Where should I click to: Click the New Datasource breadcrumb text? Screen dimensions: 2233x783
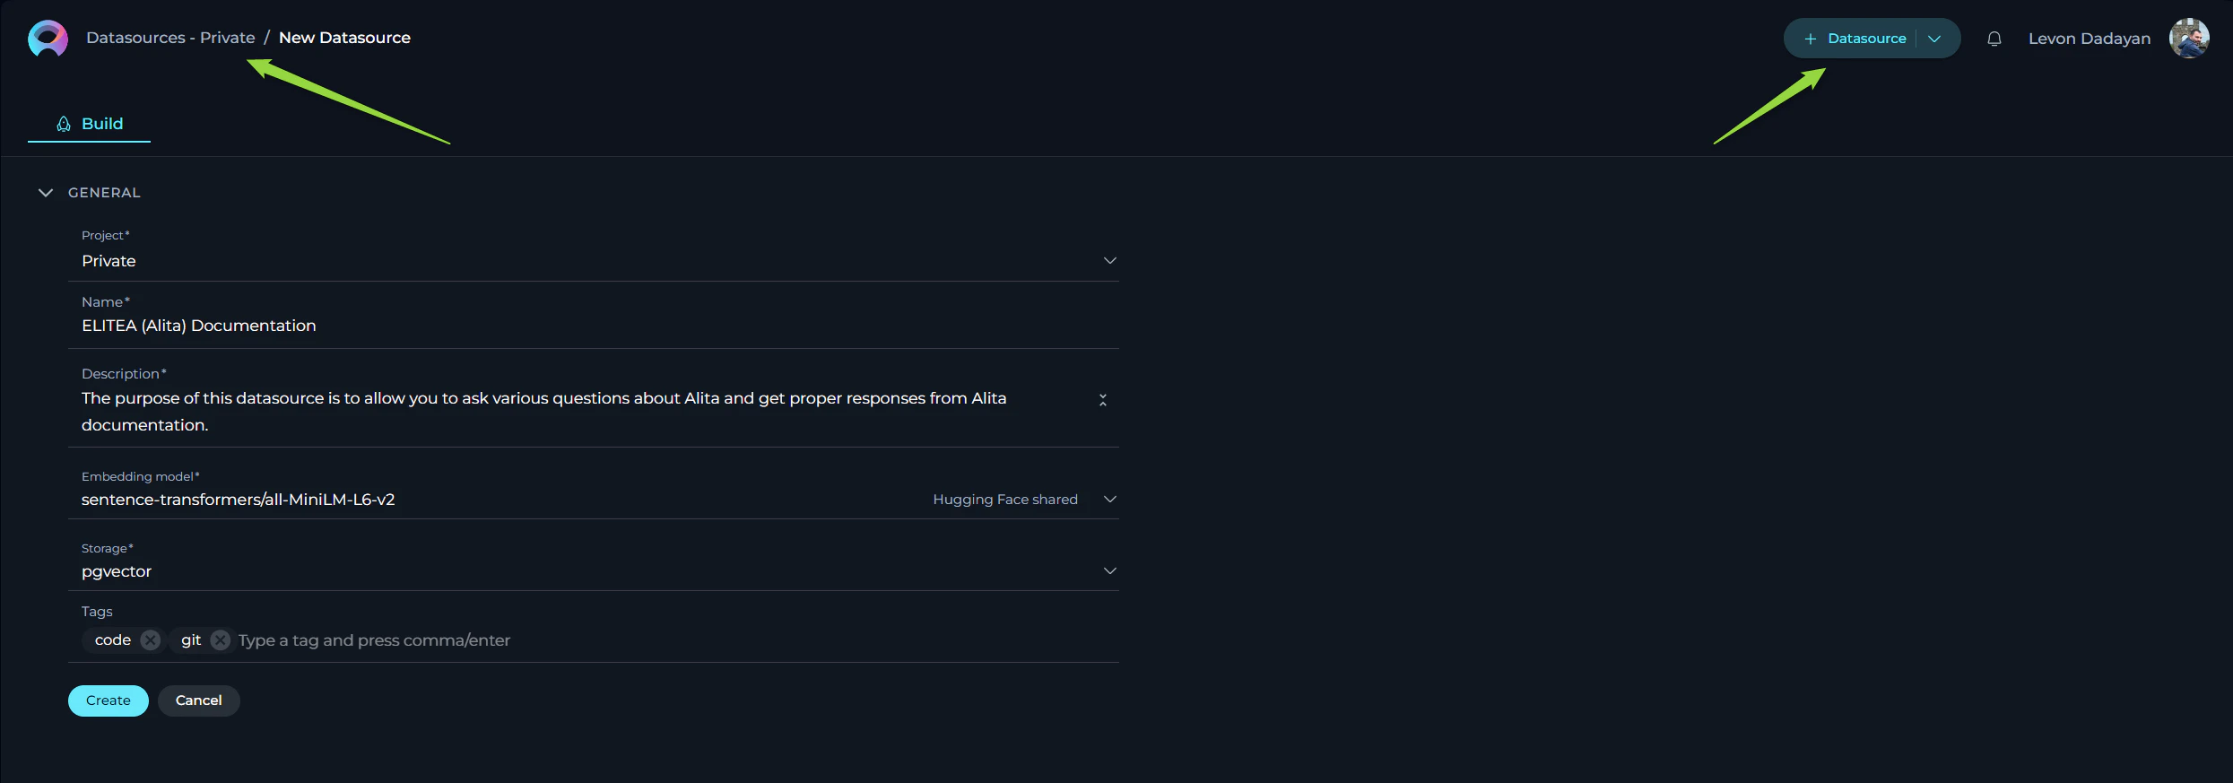[x=344, y=38]
